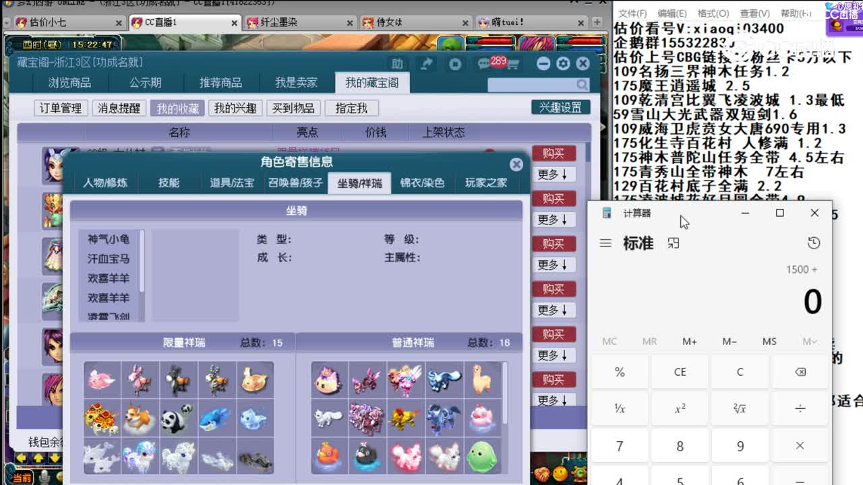Open the 格式(O) menu in Notepad
This screenshot has width=863, height=485.
click(x=713, y=13)
